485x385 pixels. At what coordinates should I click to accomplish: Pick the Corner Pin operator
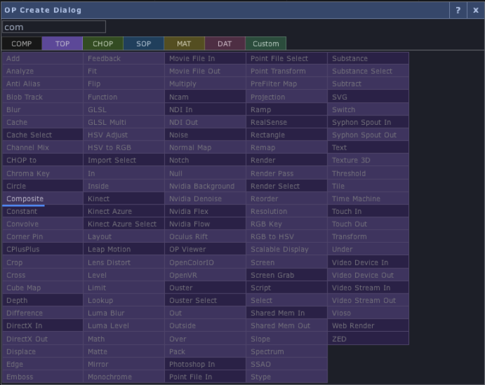[x=43, y=236]
